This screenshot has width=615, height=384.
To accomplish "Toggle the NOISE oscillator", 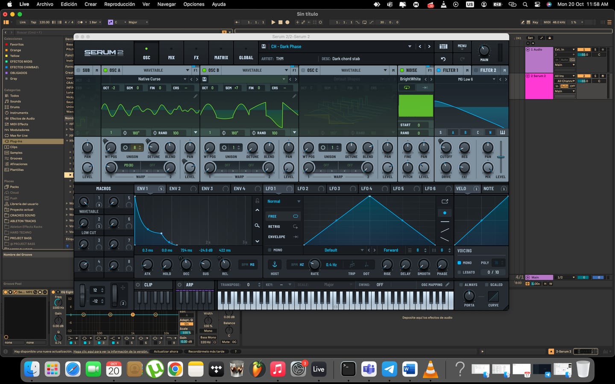I will (402, 70).
